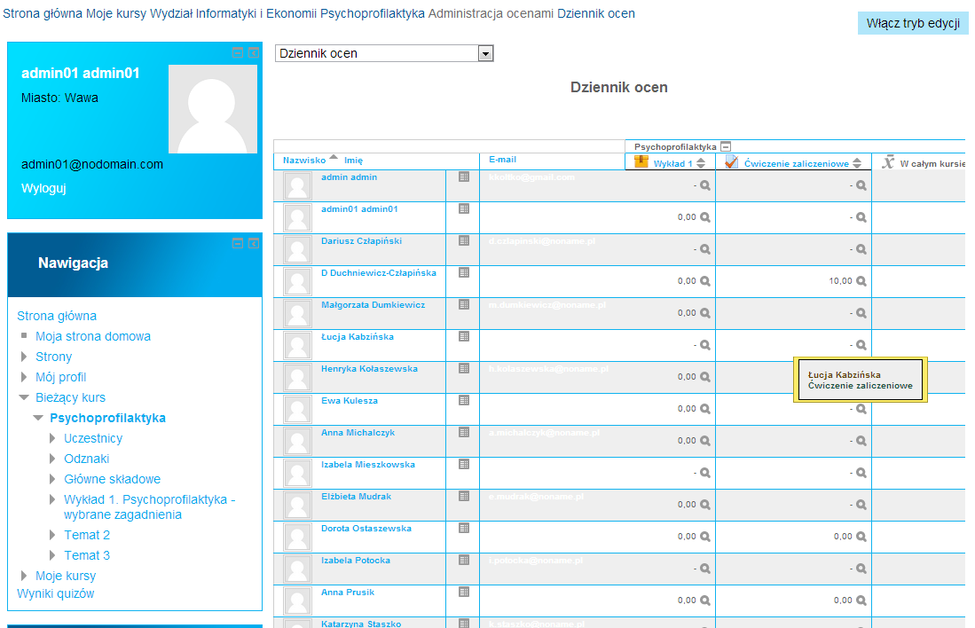Open user report icon for Łucja Kabzińska
Viewport: 975px width, 628px height.
click(464, 336)
